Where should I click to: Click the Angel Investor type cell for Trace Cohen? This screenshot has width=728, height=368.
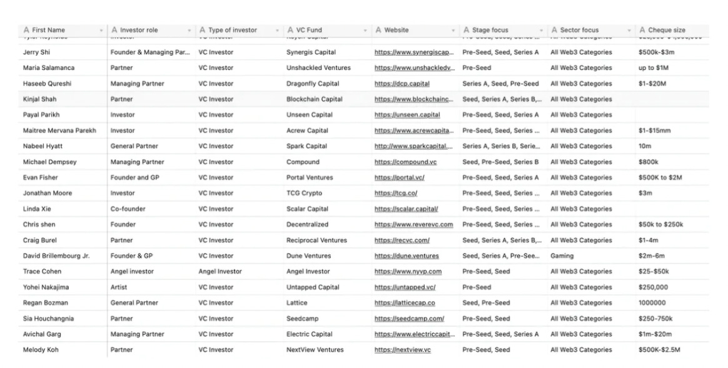(240, 272)
